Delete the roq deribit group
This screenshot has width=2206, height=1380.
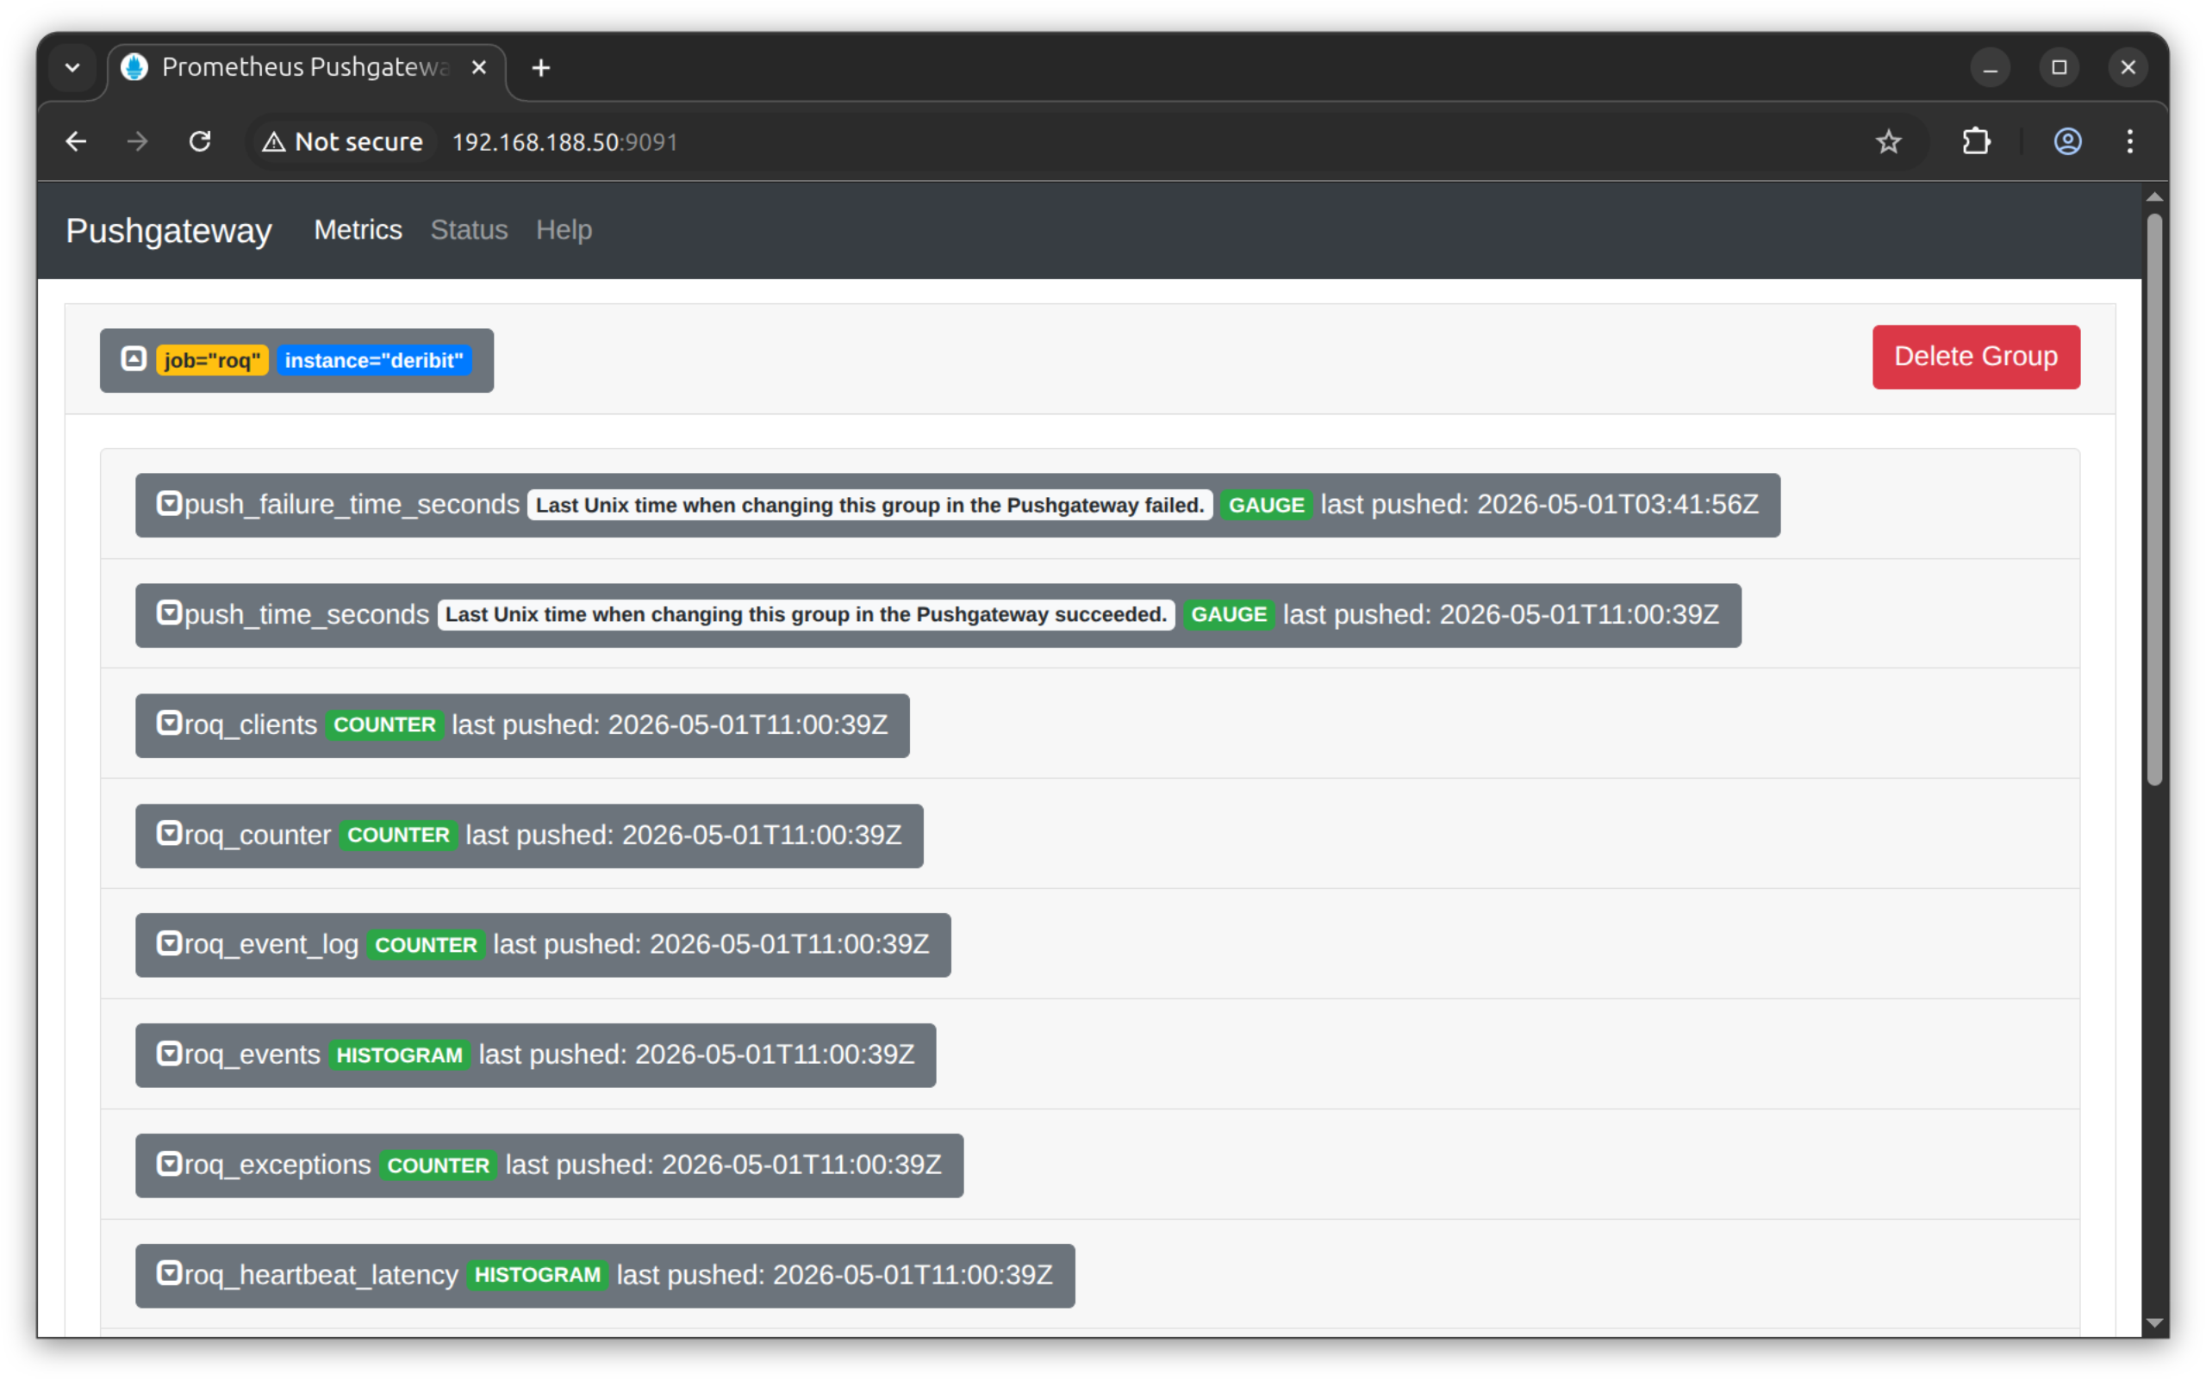pyautogui.click(x=1976, y=357)
